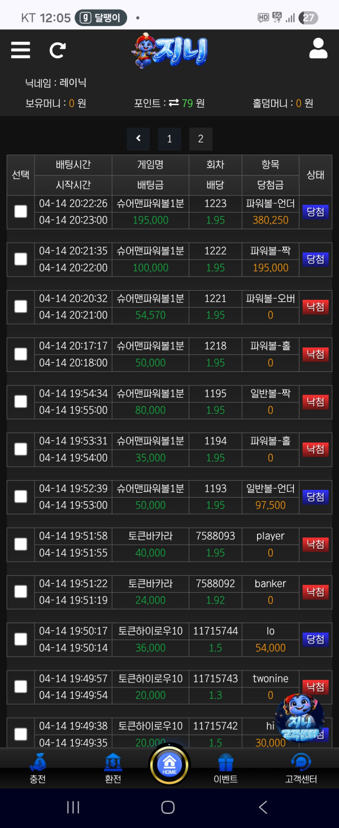Image resolution: width=339 pixels, height=828 pixels.
Task: Check the box for round 1194 bet
Action: tap(20, 449)
